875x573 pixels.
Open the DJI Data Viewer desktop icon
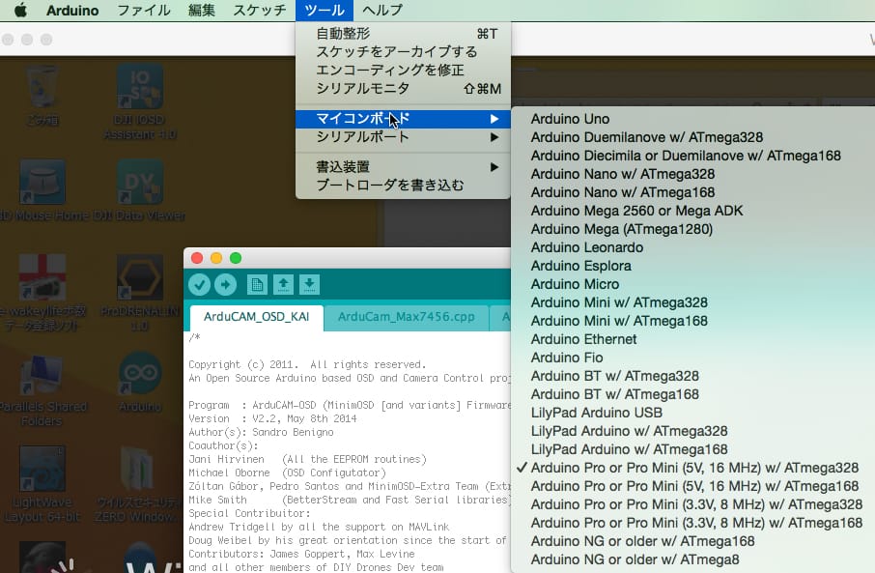pyautogui.click(x=139, y=186)
